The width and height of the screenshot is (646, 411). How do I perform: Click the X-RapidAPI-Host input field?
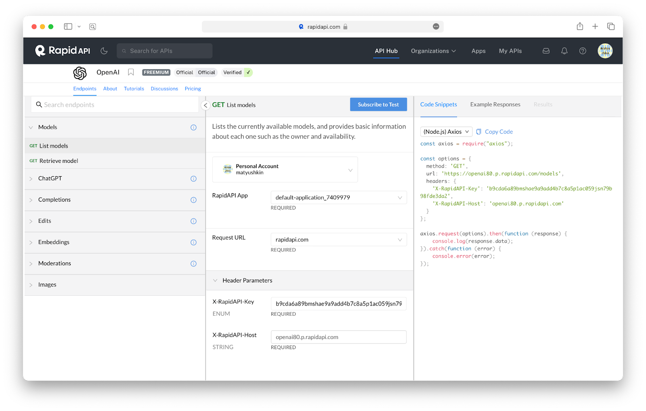click(x=339, y=337)
